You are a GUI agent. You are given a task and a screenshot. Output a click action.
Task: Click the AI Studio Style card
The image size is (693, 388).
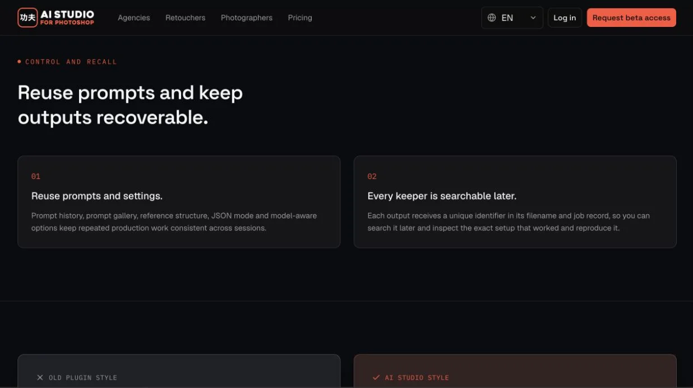515,371
